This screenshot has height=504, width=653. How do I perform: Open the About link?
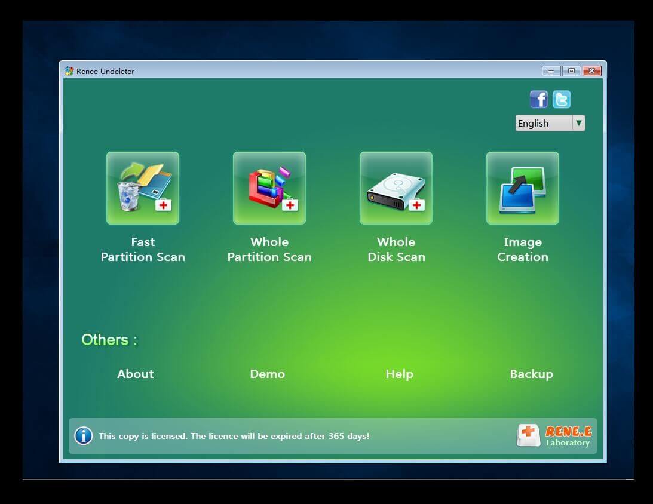[136, 374]
